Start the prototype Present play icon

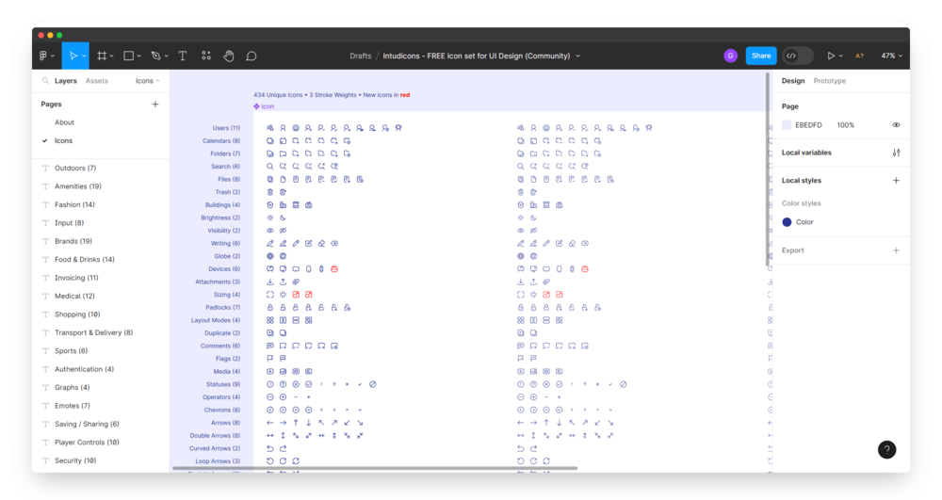coord(831,56)
